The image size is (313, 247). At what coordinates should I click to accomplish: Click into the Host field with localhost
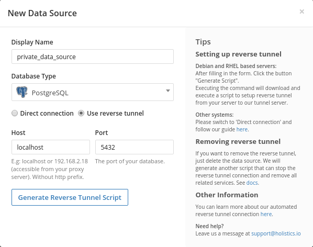pos(51,147)
